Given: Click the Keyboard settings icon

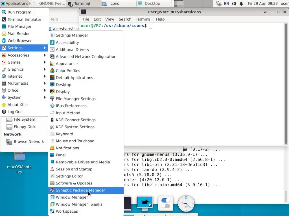Looking at the screenshot, I should (x=52, y=134).
